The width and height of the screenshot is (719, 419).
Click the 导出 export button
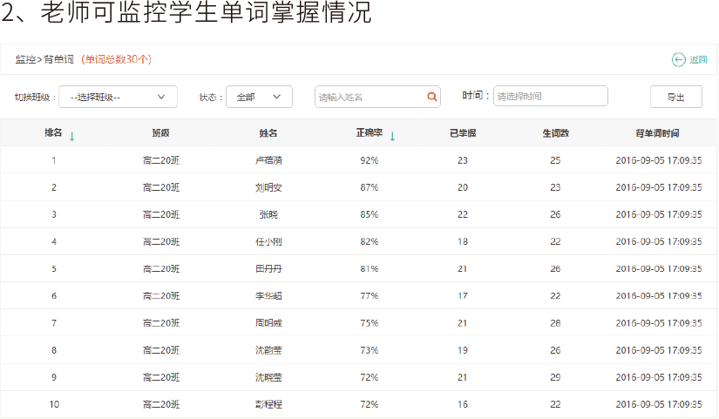click(675, 97)
